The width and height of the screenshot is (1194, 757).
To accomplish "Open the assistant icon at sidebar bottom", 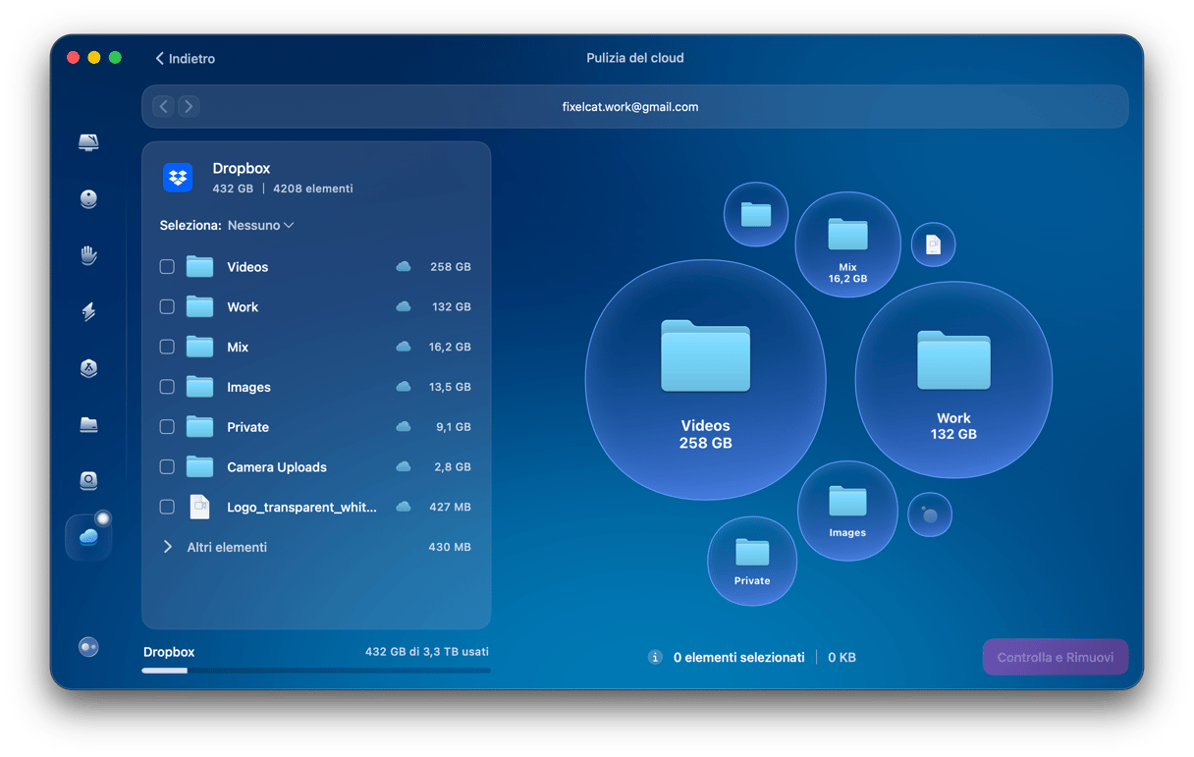I will tap(88, 647).
